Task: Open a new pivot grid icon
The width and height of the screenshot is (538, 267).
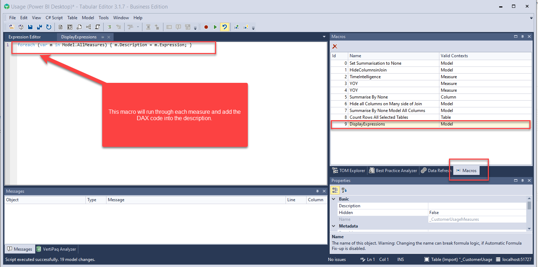Action: point(70,27)
